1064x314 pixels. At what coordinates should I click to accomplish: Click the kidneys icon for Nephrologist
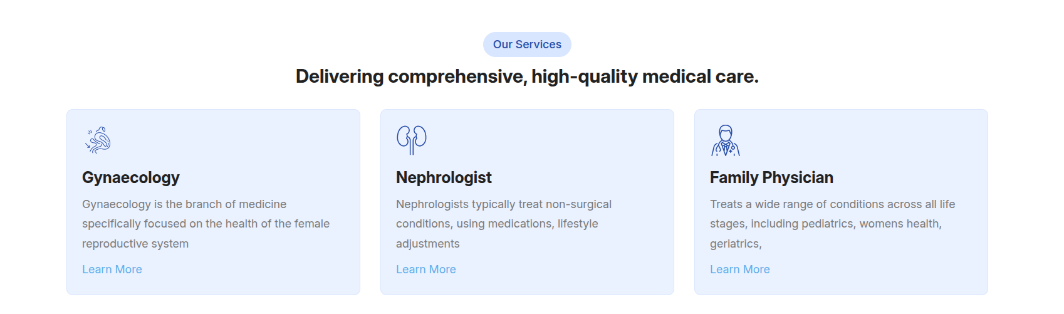(412, 140)
